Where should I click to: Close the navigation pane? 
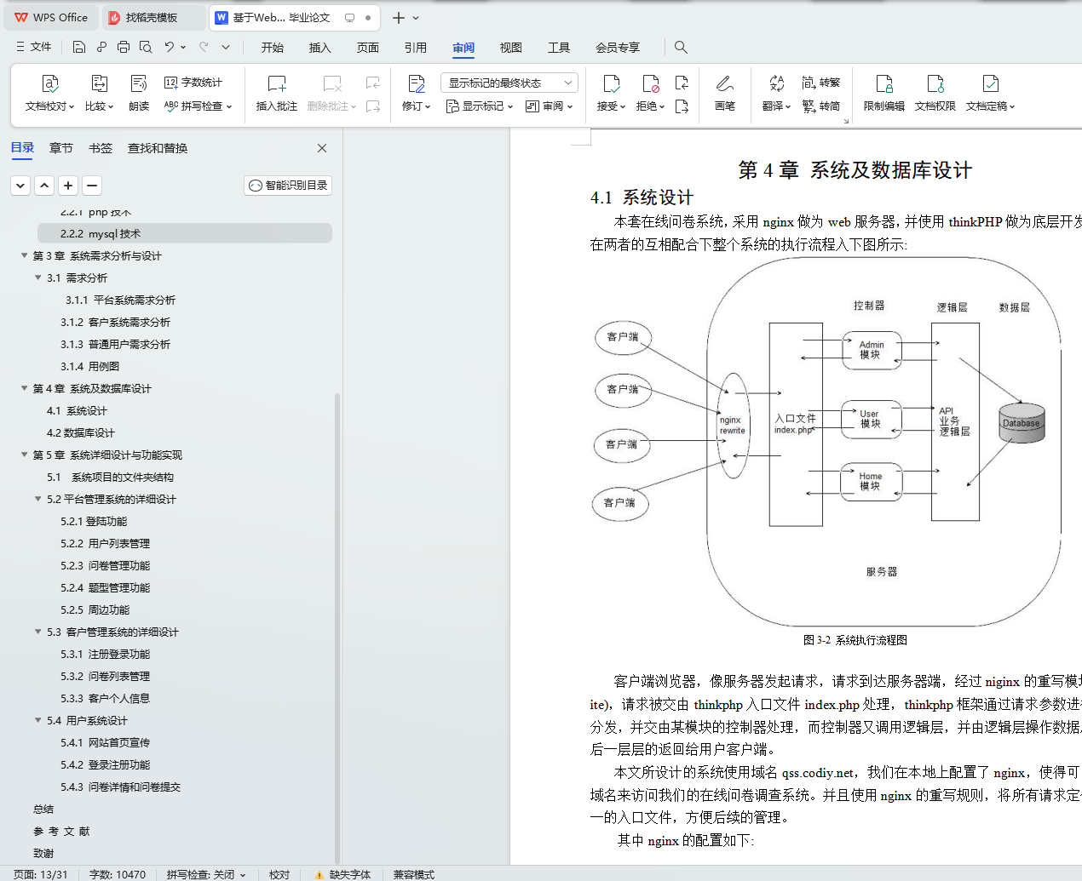322,148
